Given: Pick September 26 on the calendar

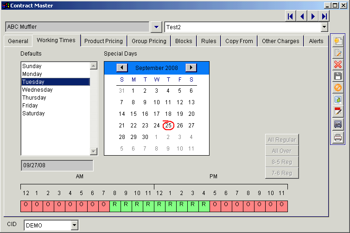Looking at the screenshot, I should (x=180, y=126).
